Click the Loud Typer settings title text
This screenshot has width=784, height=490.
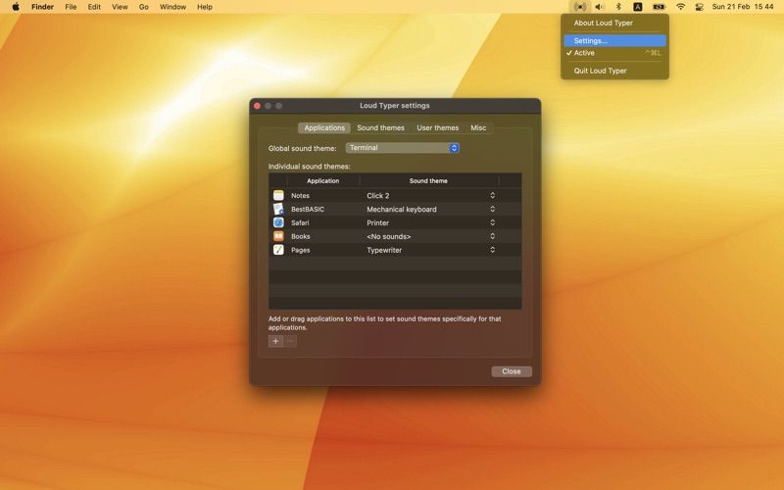click(395, 106)
